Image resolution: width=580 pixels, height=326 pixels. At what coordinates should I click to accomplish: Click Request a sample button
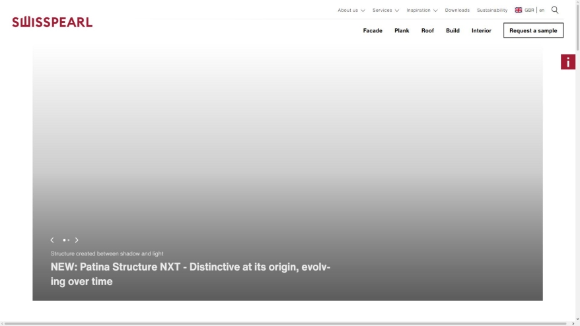coord(533,30)
